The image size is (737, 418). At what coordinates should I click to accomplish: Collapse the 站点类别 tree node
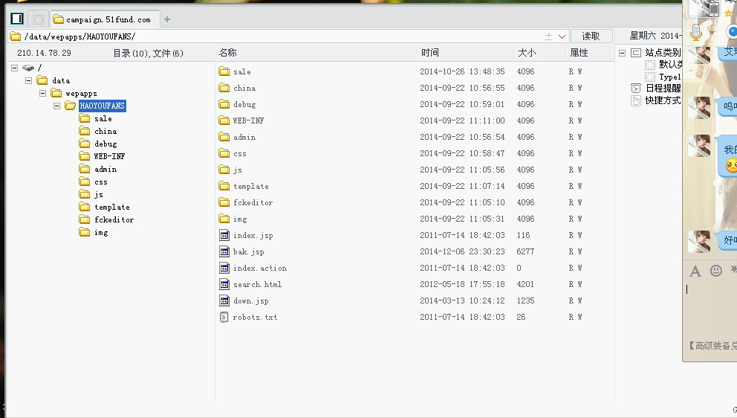click(623, 53)
